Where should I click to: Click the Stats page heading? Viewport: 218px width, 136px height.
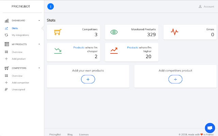click(51, 20)
